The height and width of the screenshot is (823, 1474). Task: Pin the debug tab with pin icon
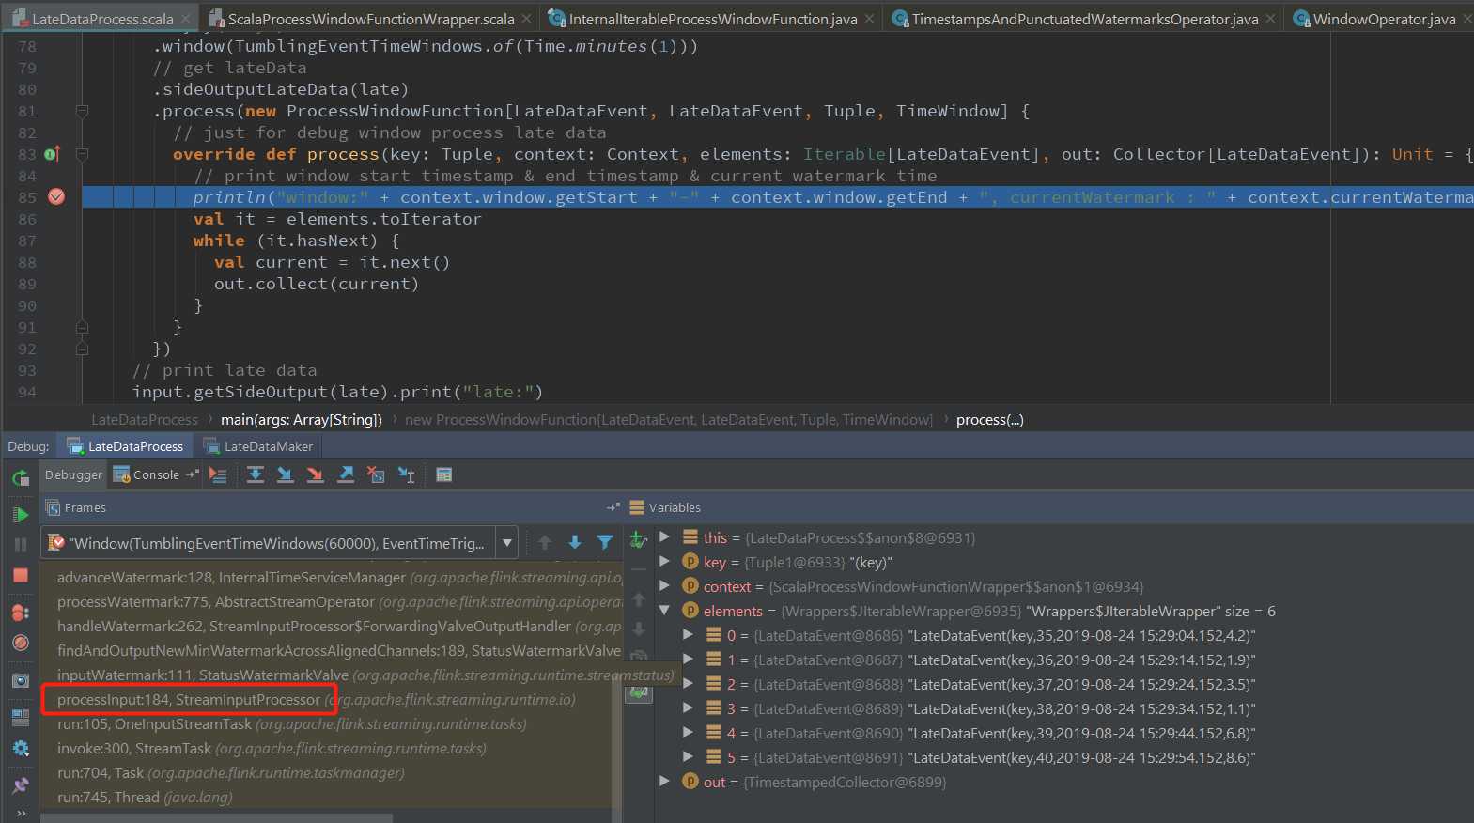click(x=21, y=785)
